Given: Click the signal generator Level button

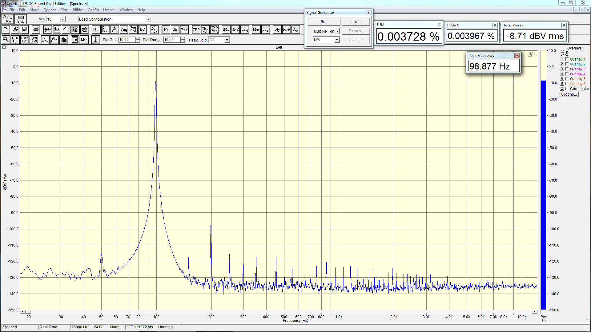Looking at the screenshot, I should pyautogui.click(x=356, y=22).
